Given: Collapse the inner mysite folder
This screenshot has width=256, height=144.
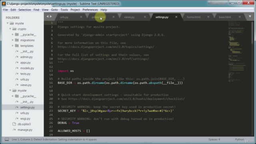Looking at the screenshot, I should click(10, 90).
